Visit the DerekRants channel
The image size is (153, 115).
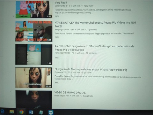[60, 6]
